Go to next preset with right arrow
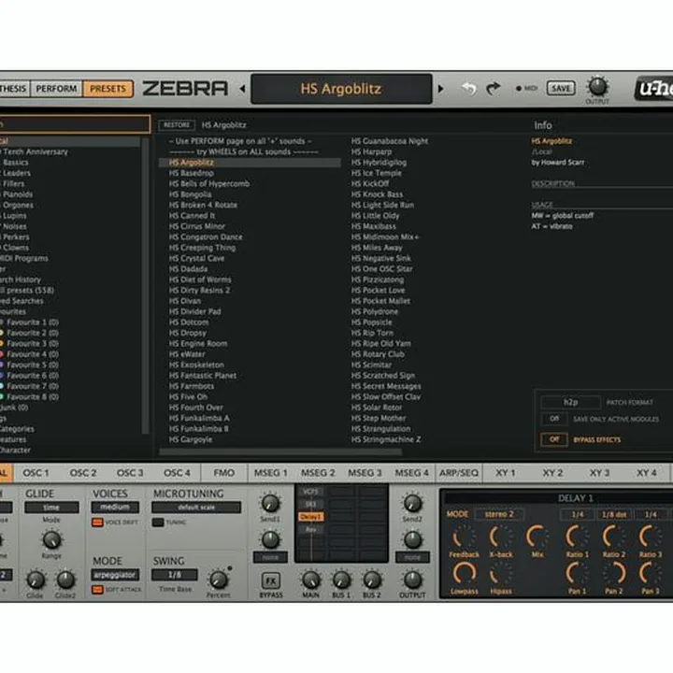 (x=440, y=89)
